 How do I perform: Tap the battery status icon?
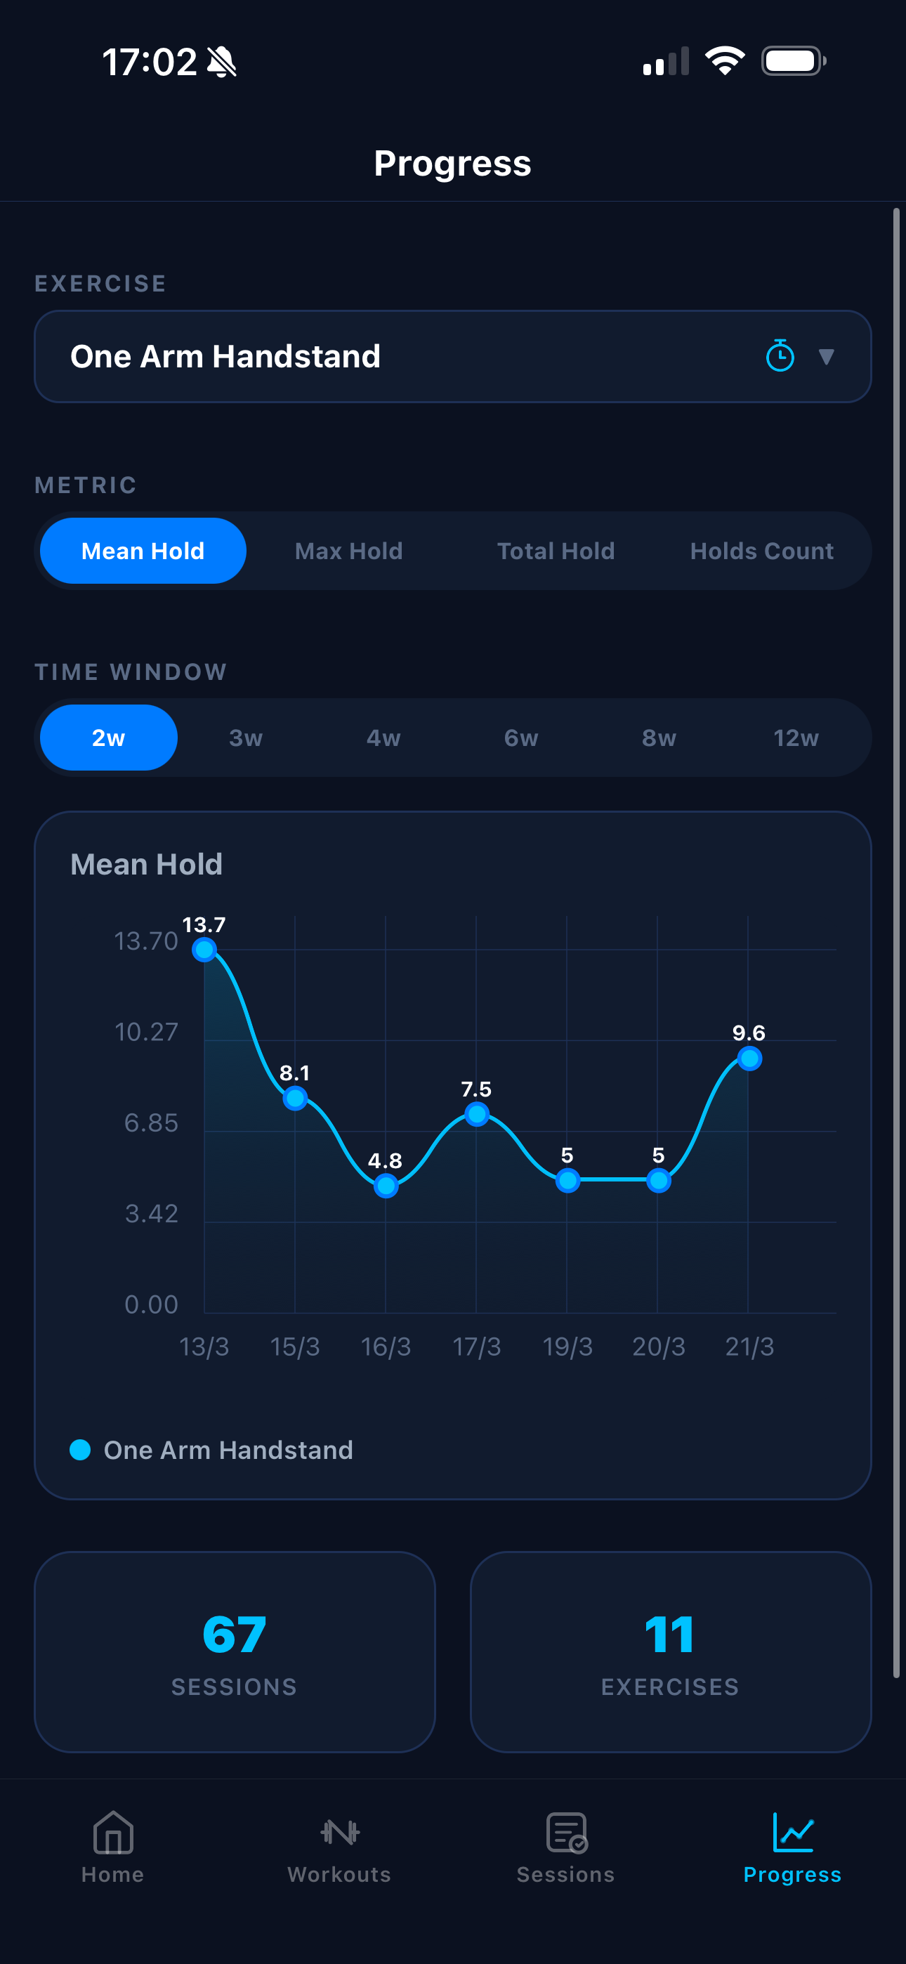(x=793, y=61)
